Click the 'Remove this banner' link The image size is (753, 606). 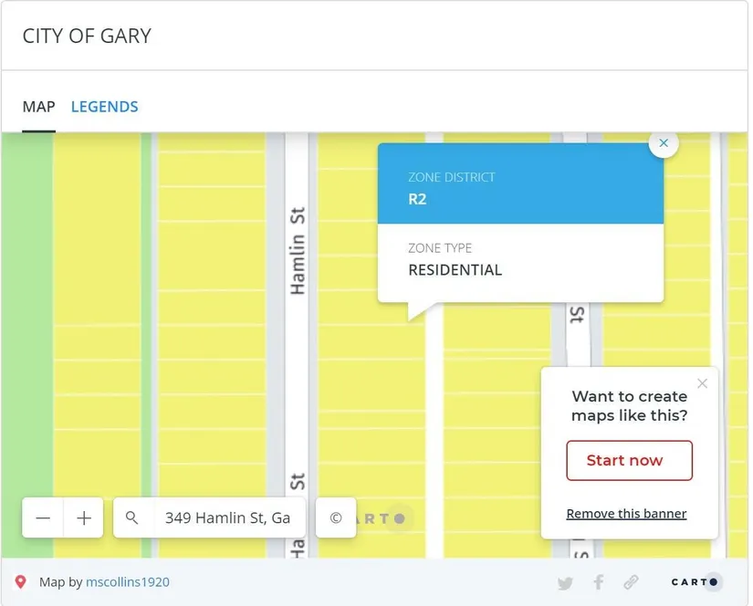pos(626,514)
